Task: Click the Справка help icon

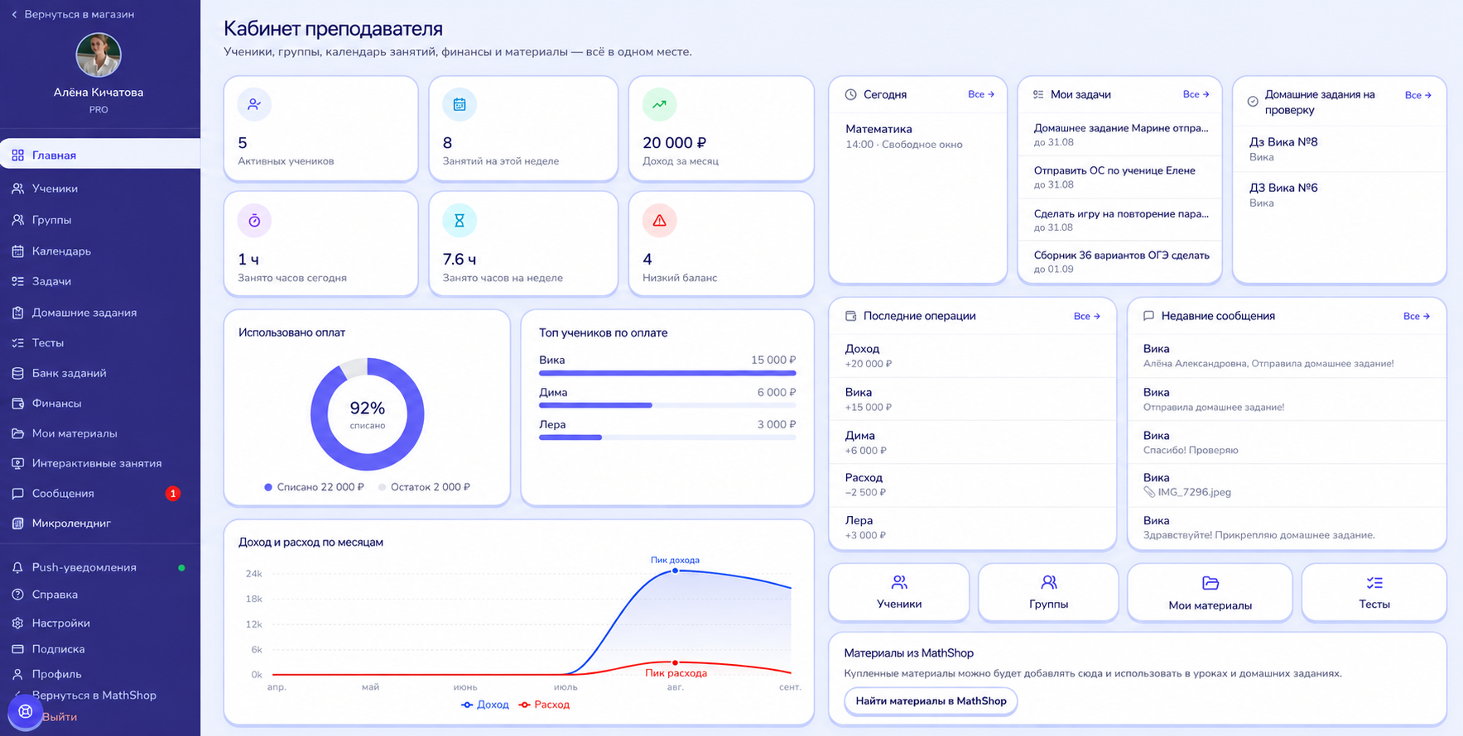Action: point(17,595)
